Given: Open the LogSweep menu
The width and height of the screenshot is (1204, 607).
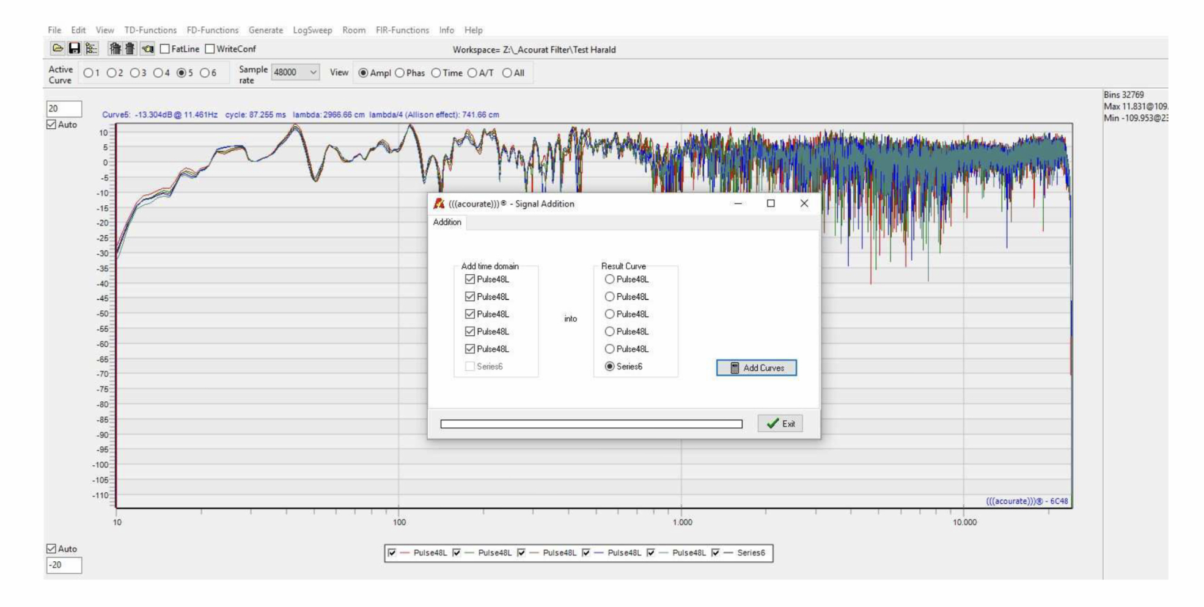Looking at the screenshot, I should click(312, 30).
